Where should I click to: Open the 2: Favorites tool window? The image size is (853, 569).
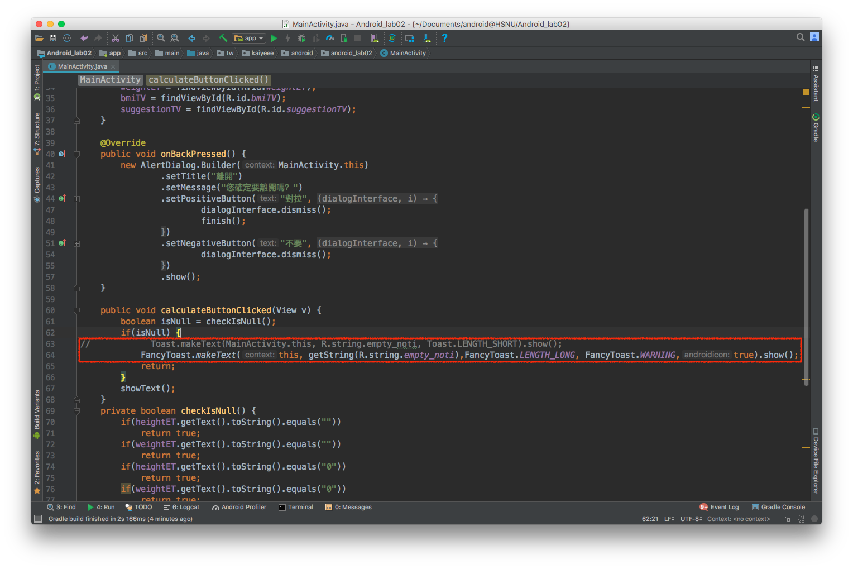[37, 472]
